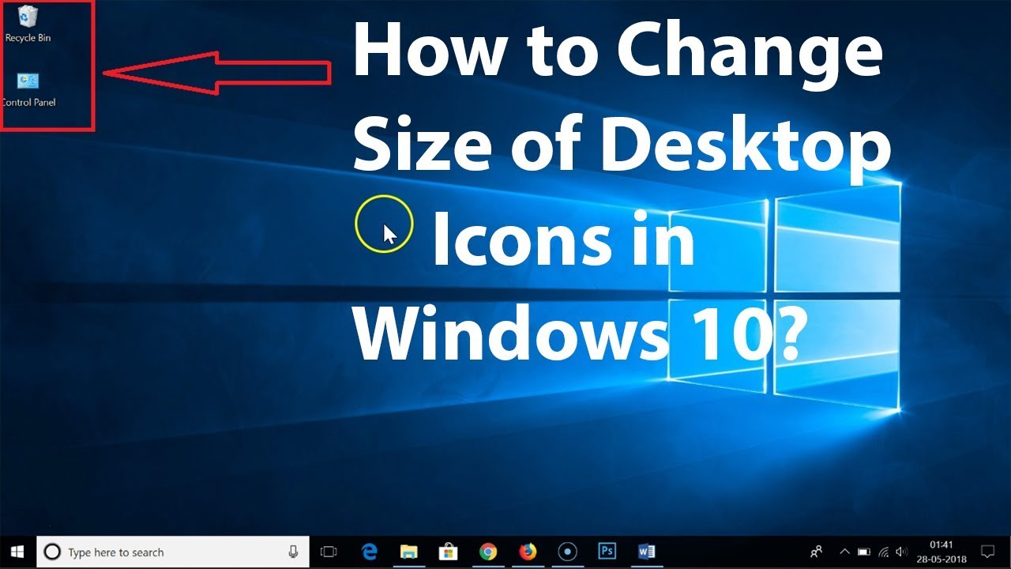Viewport: 1011px width, 569px height.
Task: Open the volume speaker control
Action: [901, 552]
